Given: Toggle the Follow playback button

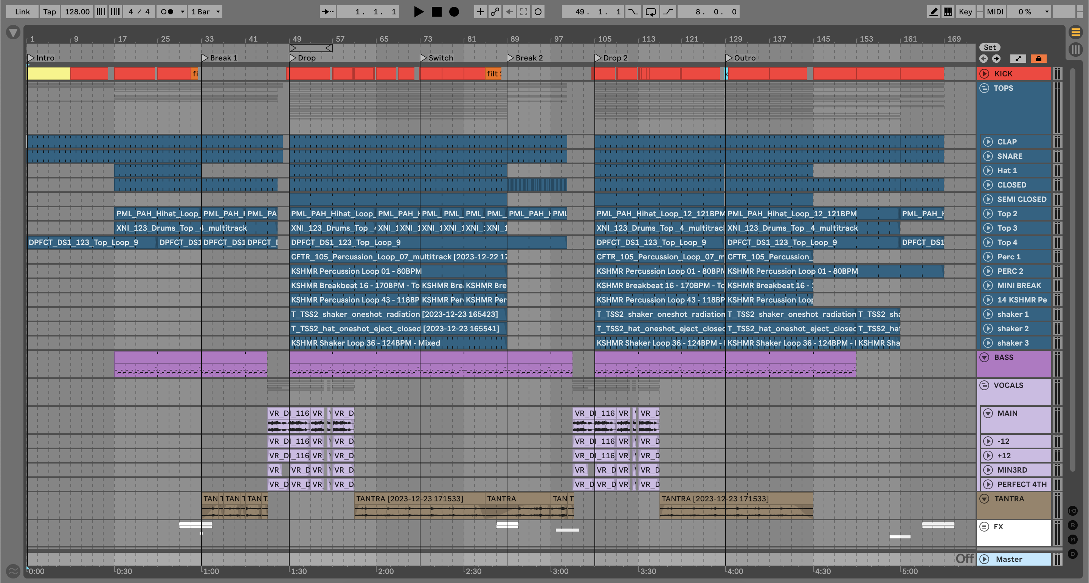Looking at the screenshot, I should [x=327, y=12].
